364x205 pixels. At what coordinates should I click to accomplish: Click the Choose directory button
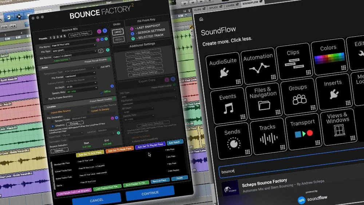[x=75, y=123]
